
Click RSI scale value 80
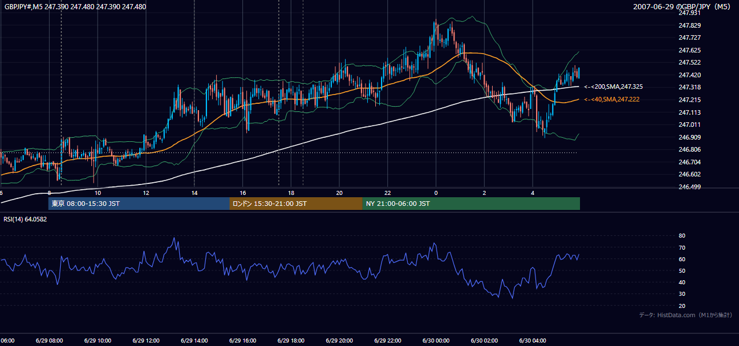[x=682, y=236]
